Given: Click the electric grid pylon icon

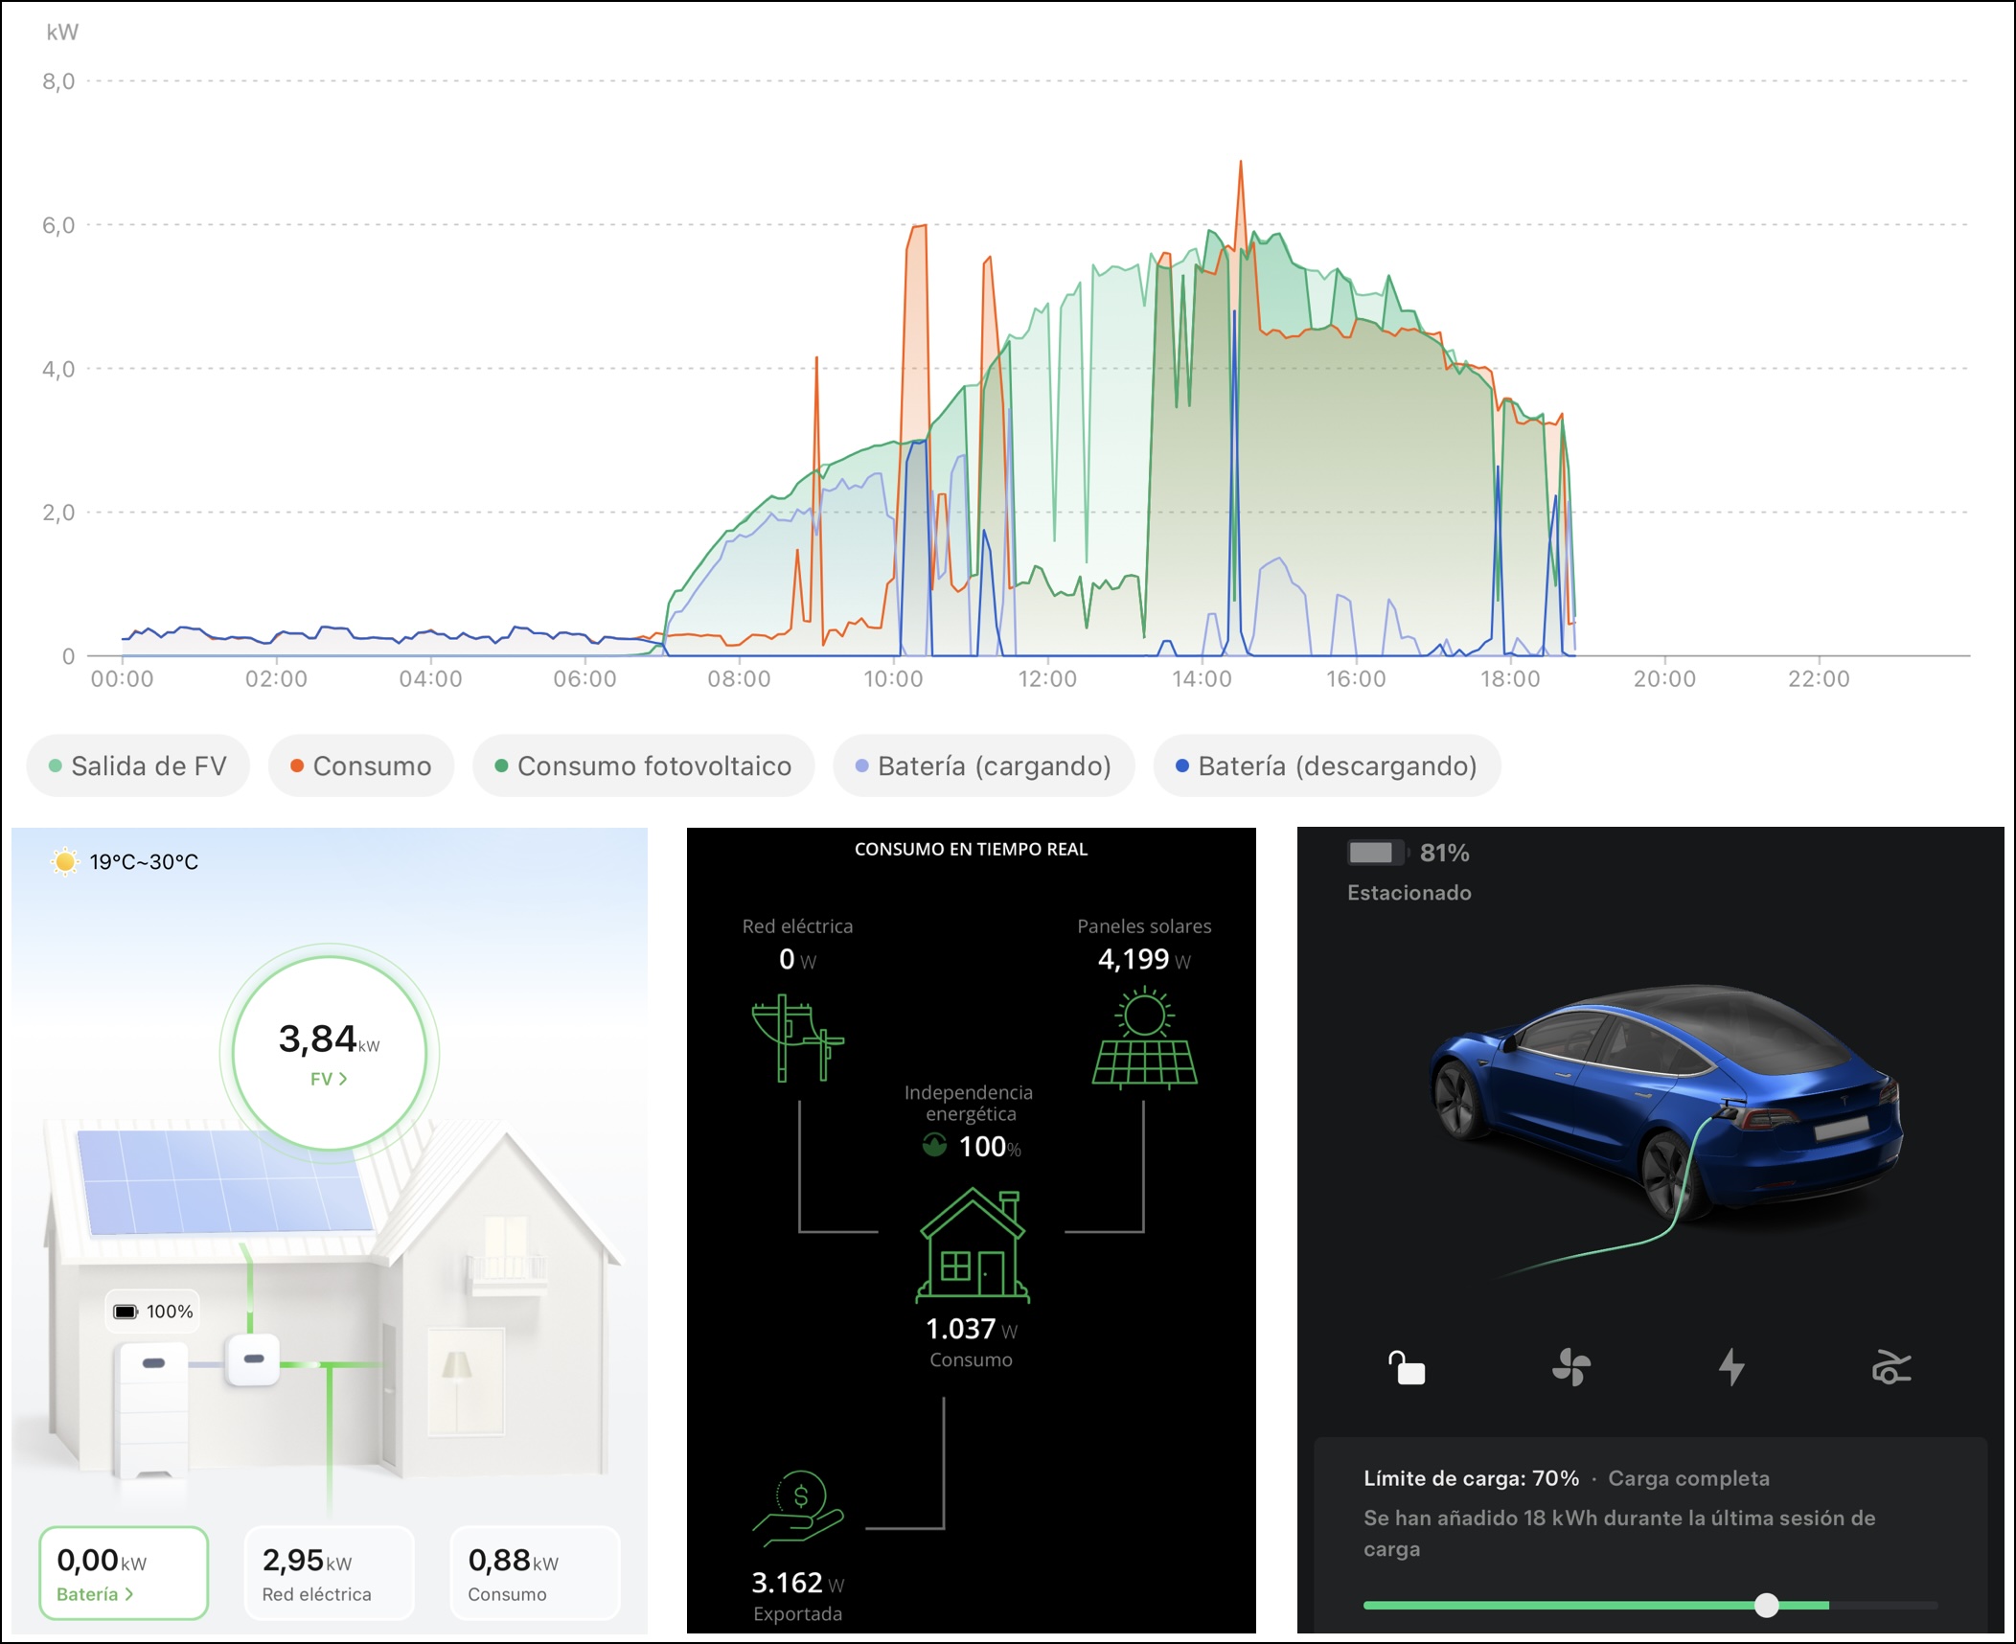Looking at the screenshot, I should [796, 1039].
